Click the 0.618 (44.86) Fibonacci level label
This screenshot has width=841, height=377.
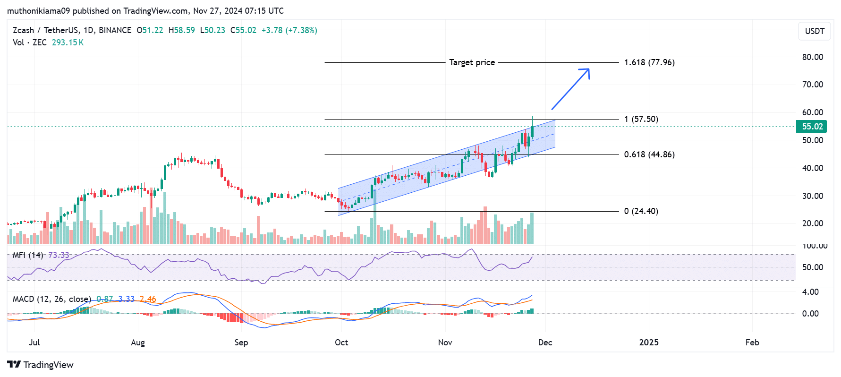tap(649, 154)
